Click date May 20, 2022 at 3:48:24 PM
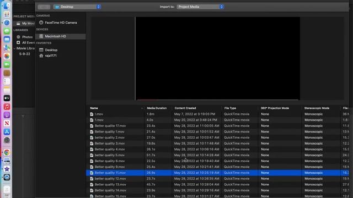This screenshot has width=353, height=198. coord(195,120)
